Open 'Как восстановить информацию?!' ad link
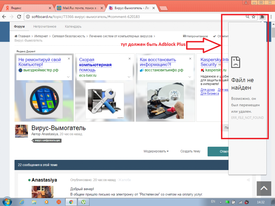 coord(158,62)
